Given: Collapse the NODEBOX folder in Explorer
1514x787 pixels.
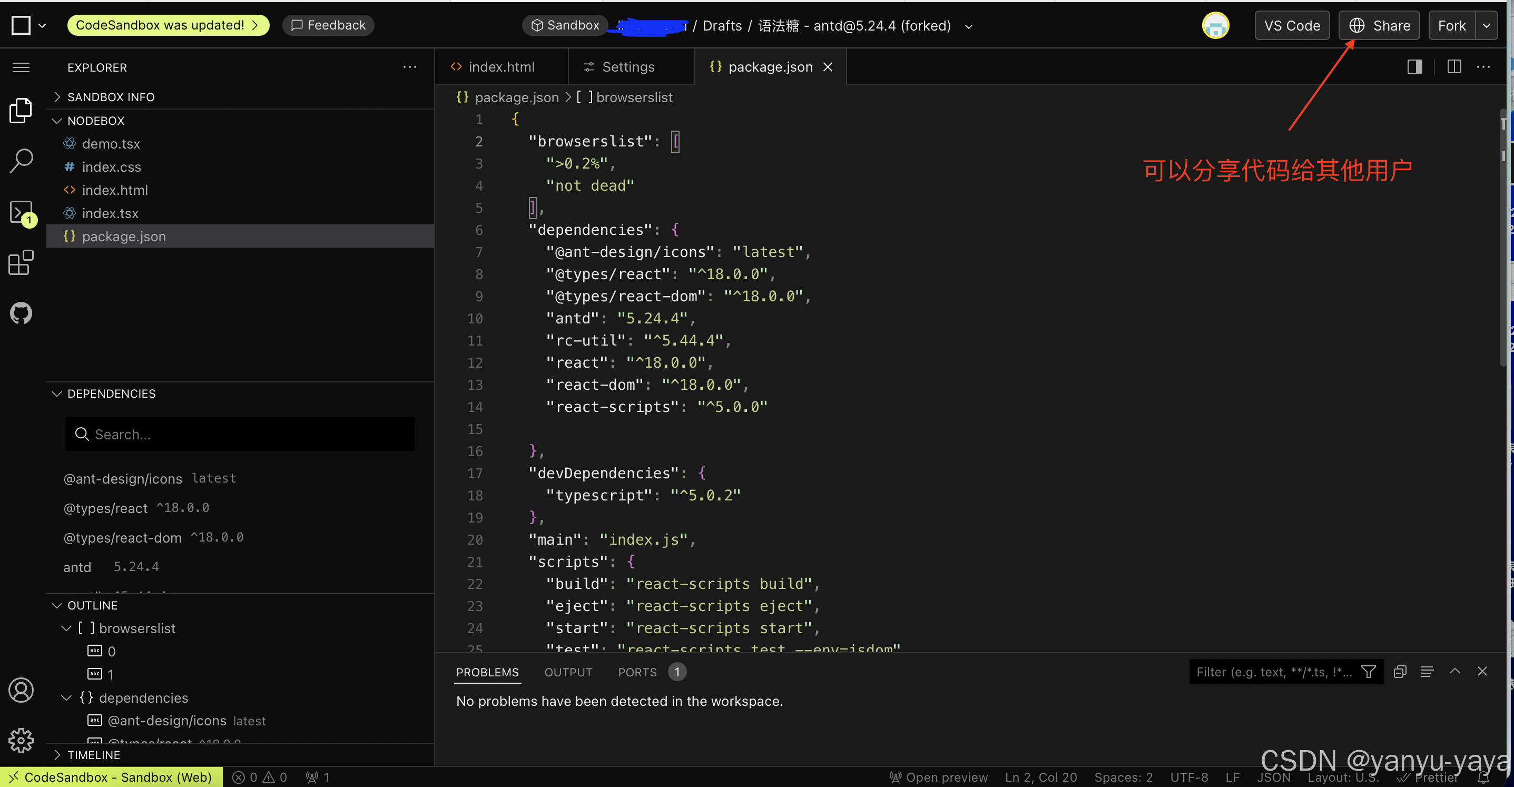Looking at the screenshot, I should (x=57, y=121).
